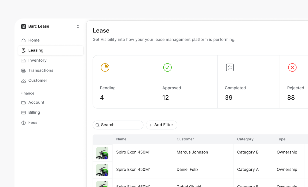Select the Completed count 39
The image size is (308, 187).
(229, 98)
